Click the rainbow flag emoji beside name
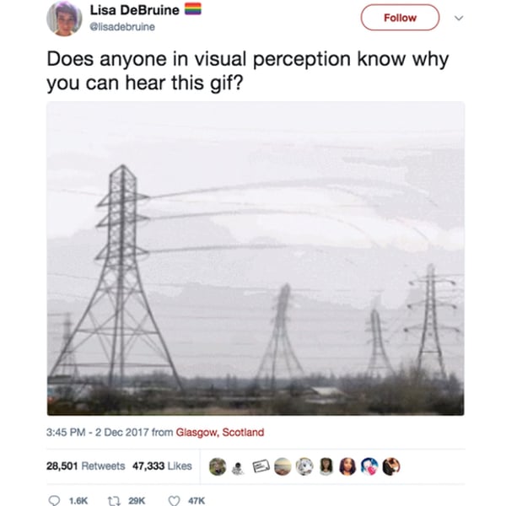The image size is (506, 506). 192,9
